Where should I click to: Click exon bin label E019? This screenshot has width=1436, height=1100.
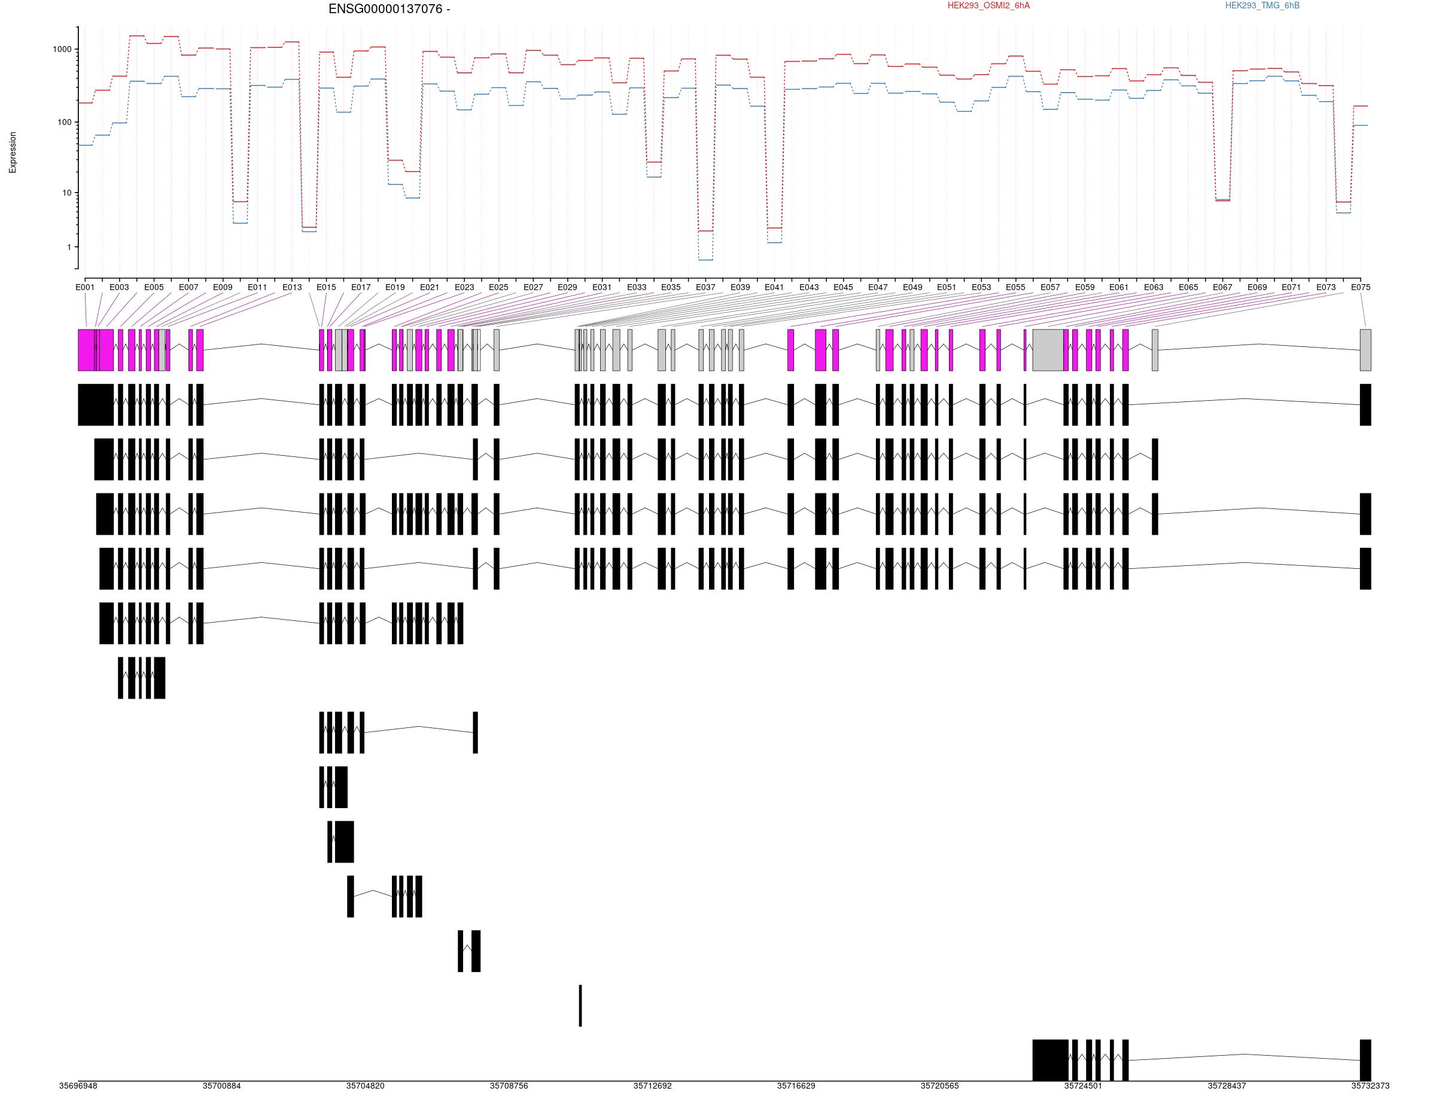(x=395, y=288)
